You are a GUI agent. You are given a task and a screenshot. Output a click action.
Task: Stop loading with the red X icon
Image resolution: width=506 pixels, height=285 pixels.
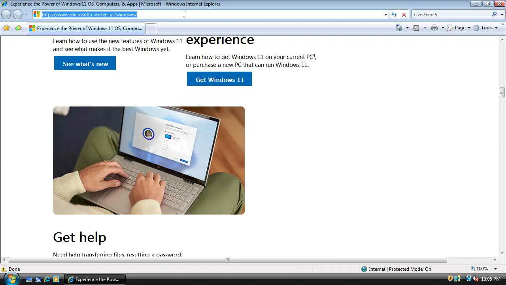point(404,15)
